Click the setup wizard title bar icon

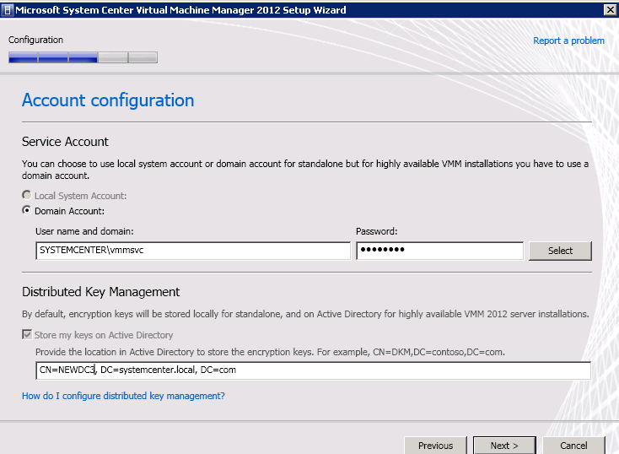pyautogui.click(x=7, y=9)
